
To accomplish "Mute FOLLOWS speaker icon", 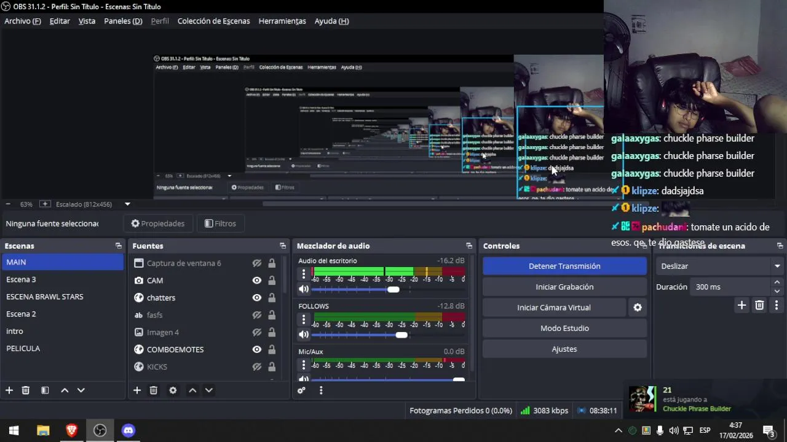I will point(304,335).
